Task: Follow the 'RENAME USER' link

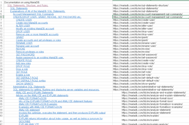Action: click(24, 43)
